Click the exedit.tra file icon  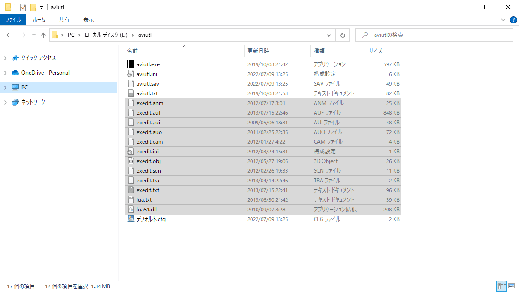point(131,181)
